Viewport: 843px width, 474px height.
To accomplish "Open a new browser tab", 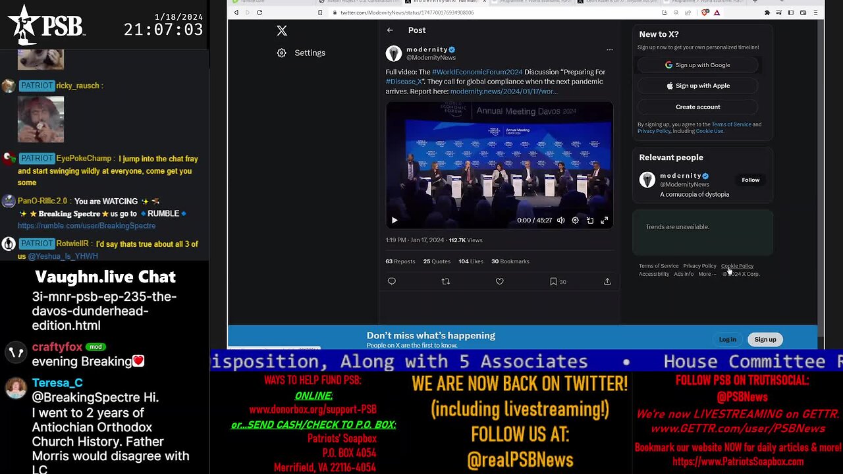I will pos(755,1).
